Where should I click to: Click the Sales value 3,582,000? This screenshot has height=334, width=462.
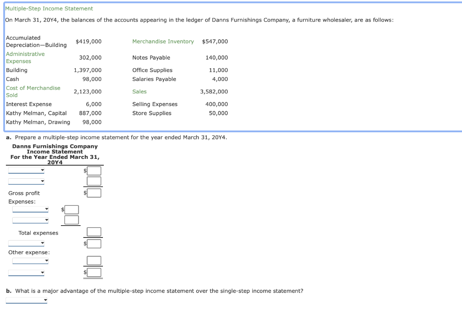pyautogui.click(x=214, y=92)
